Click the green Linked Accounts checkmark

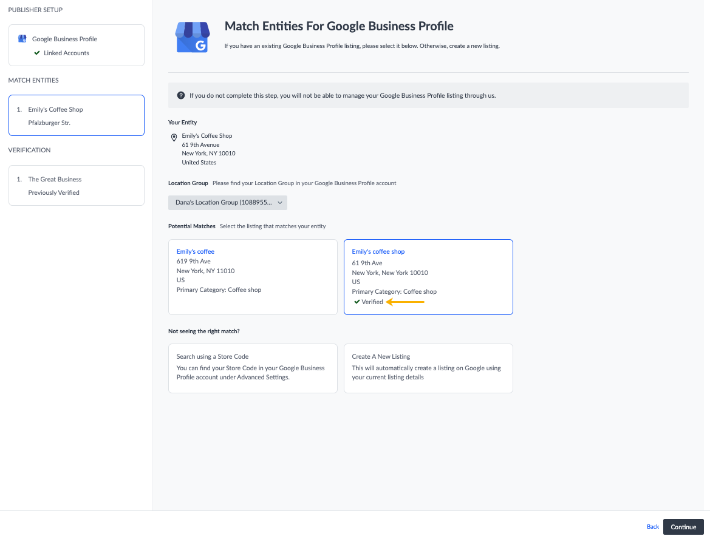[x=37, y=53]
